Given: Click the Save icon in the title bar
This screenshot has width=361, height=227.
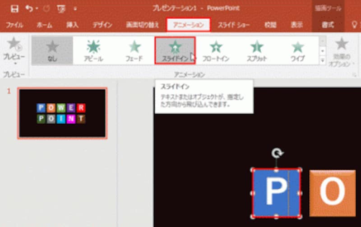Looking at the screenshot, I should [x=14, y=9].
